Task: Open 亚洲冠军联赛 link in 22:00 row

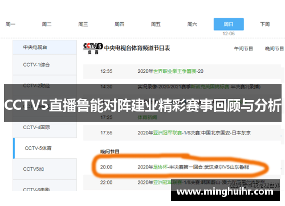Action: tap(168, 183)
